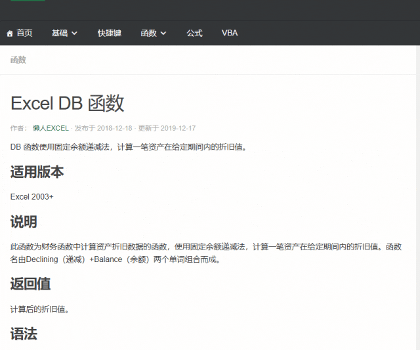Click the 说明 section heading
Viewport: 420px width, 350px height.
[24, 222]
